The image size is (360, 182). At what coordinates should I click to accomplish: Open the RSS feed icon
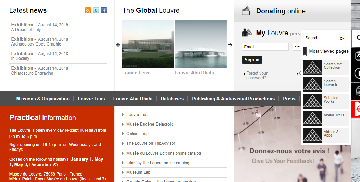pos(88,10)
